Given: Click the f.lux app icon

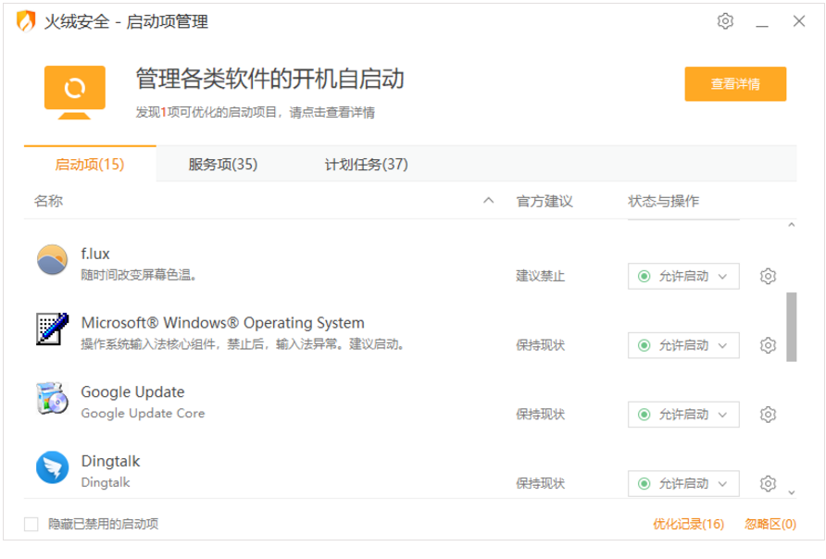Looking at the screenshot, I should pyautogui.click(x=53, y=260).
